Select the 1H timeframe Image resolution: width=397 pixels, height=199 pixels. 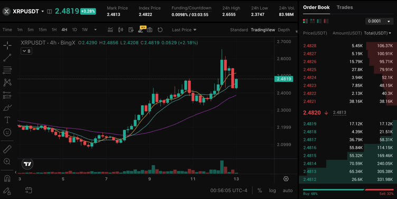point(54,30)
